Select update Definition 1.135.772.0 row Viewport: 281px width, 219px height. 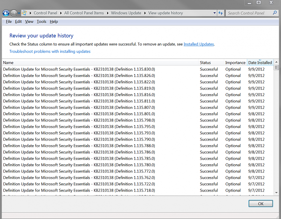click(138, 171)
